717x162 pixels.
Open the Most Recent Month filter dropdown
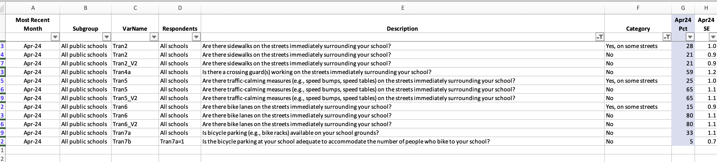[55, 37]
